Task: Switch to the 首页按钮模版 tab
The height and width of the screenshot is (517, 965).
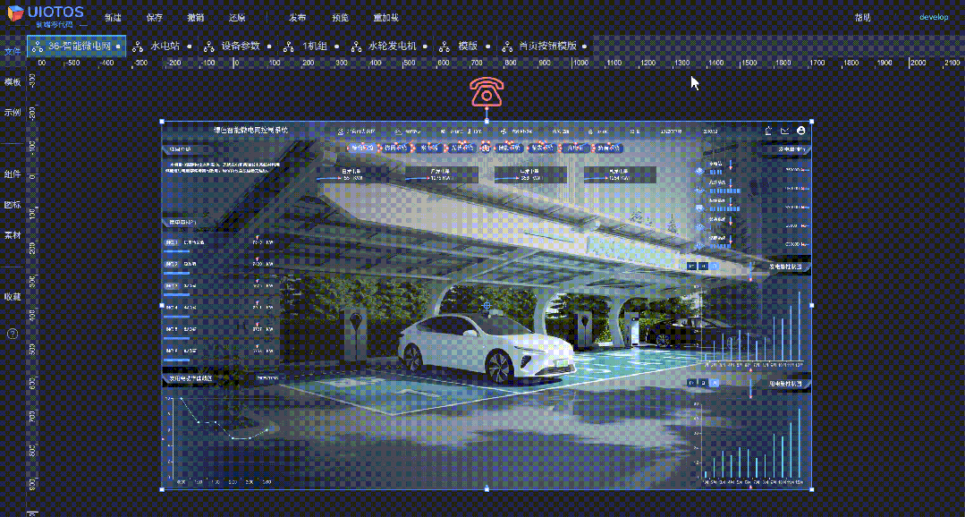Action: coord(547,47)
